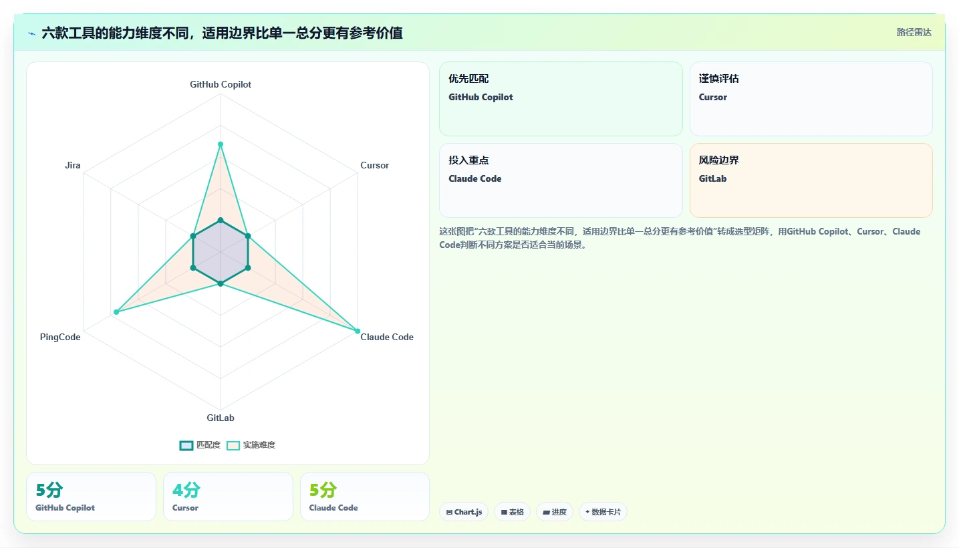Click the PingCode radar axis label
The width and height of the screenshot is (959, 548).
(x=60, y=337)
